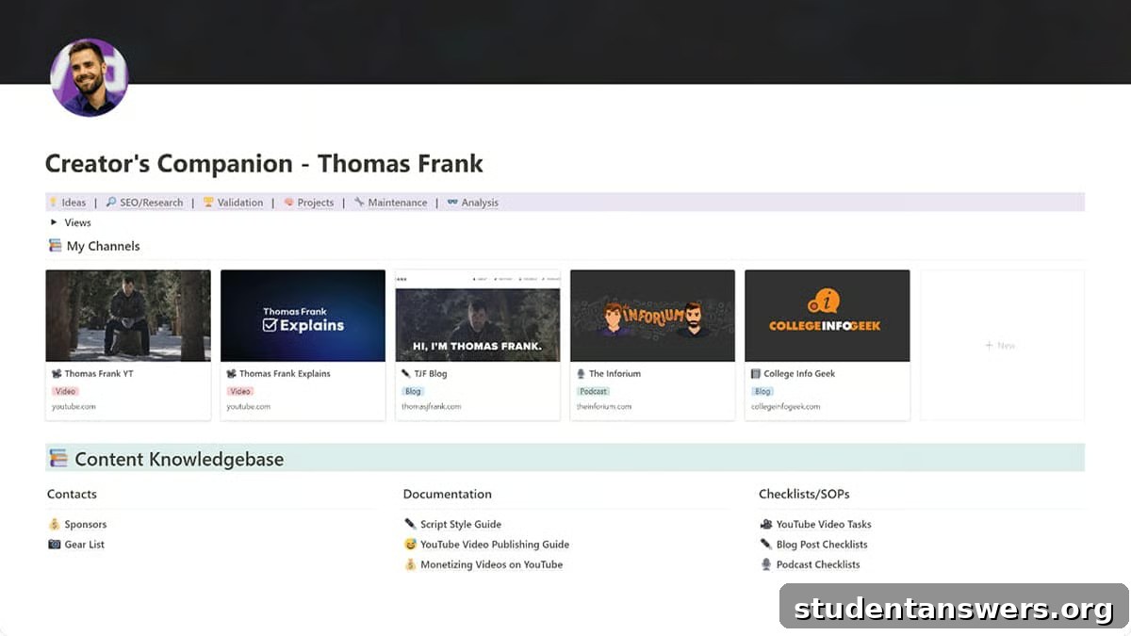This screenshot has height=636, width=1131.
Task: Open Monetizing Videos on YouTube page
Action: point(491,565)
